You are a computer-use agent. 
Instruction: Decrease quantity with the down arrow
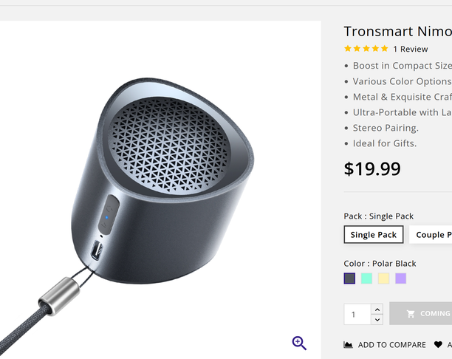377,319
